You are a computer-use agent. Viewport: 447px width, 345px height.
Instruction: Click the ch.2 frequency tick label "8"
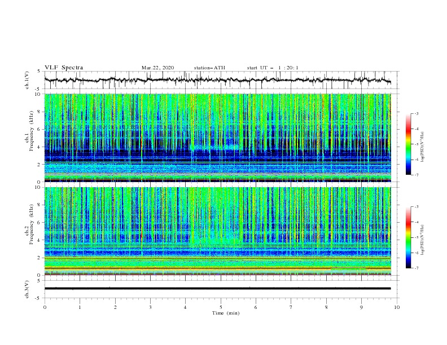[40, 205]
